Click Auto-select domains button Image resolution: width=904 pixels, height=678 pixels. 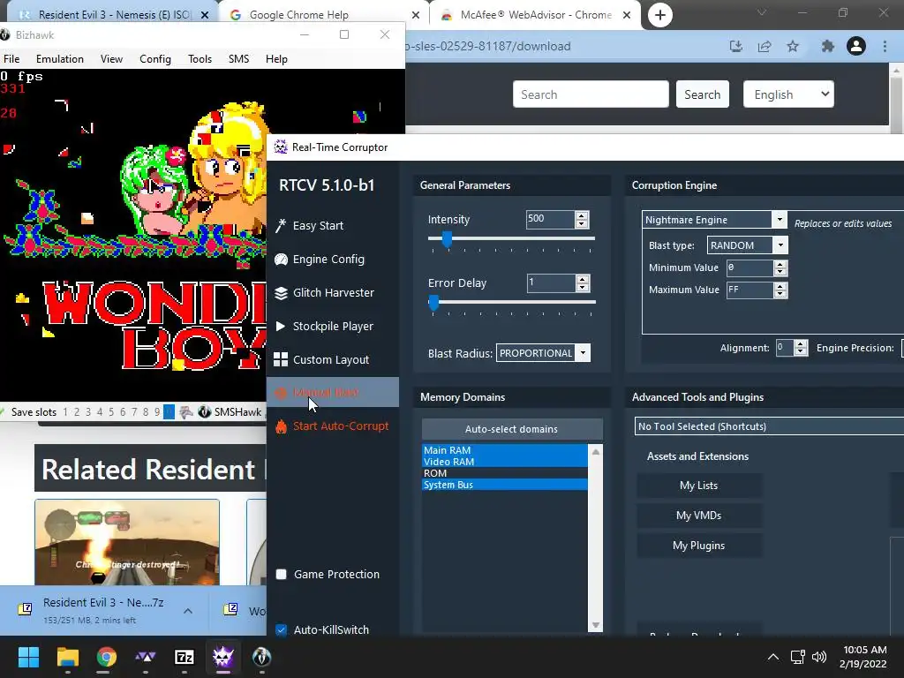click(512, 429)
